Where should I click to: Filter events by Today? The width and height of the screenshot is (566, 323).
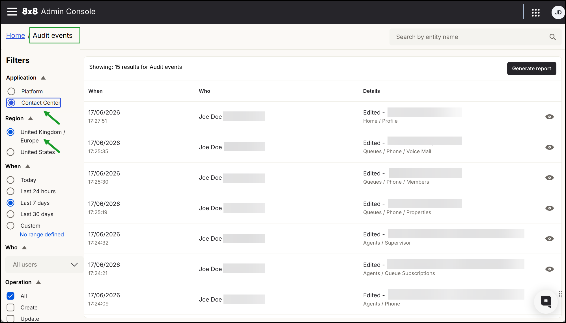pos(10,180)
